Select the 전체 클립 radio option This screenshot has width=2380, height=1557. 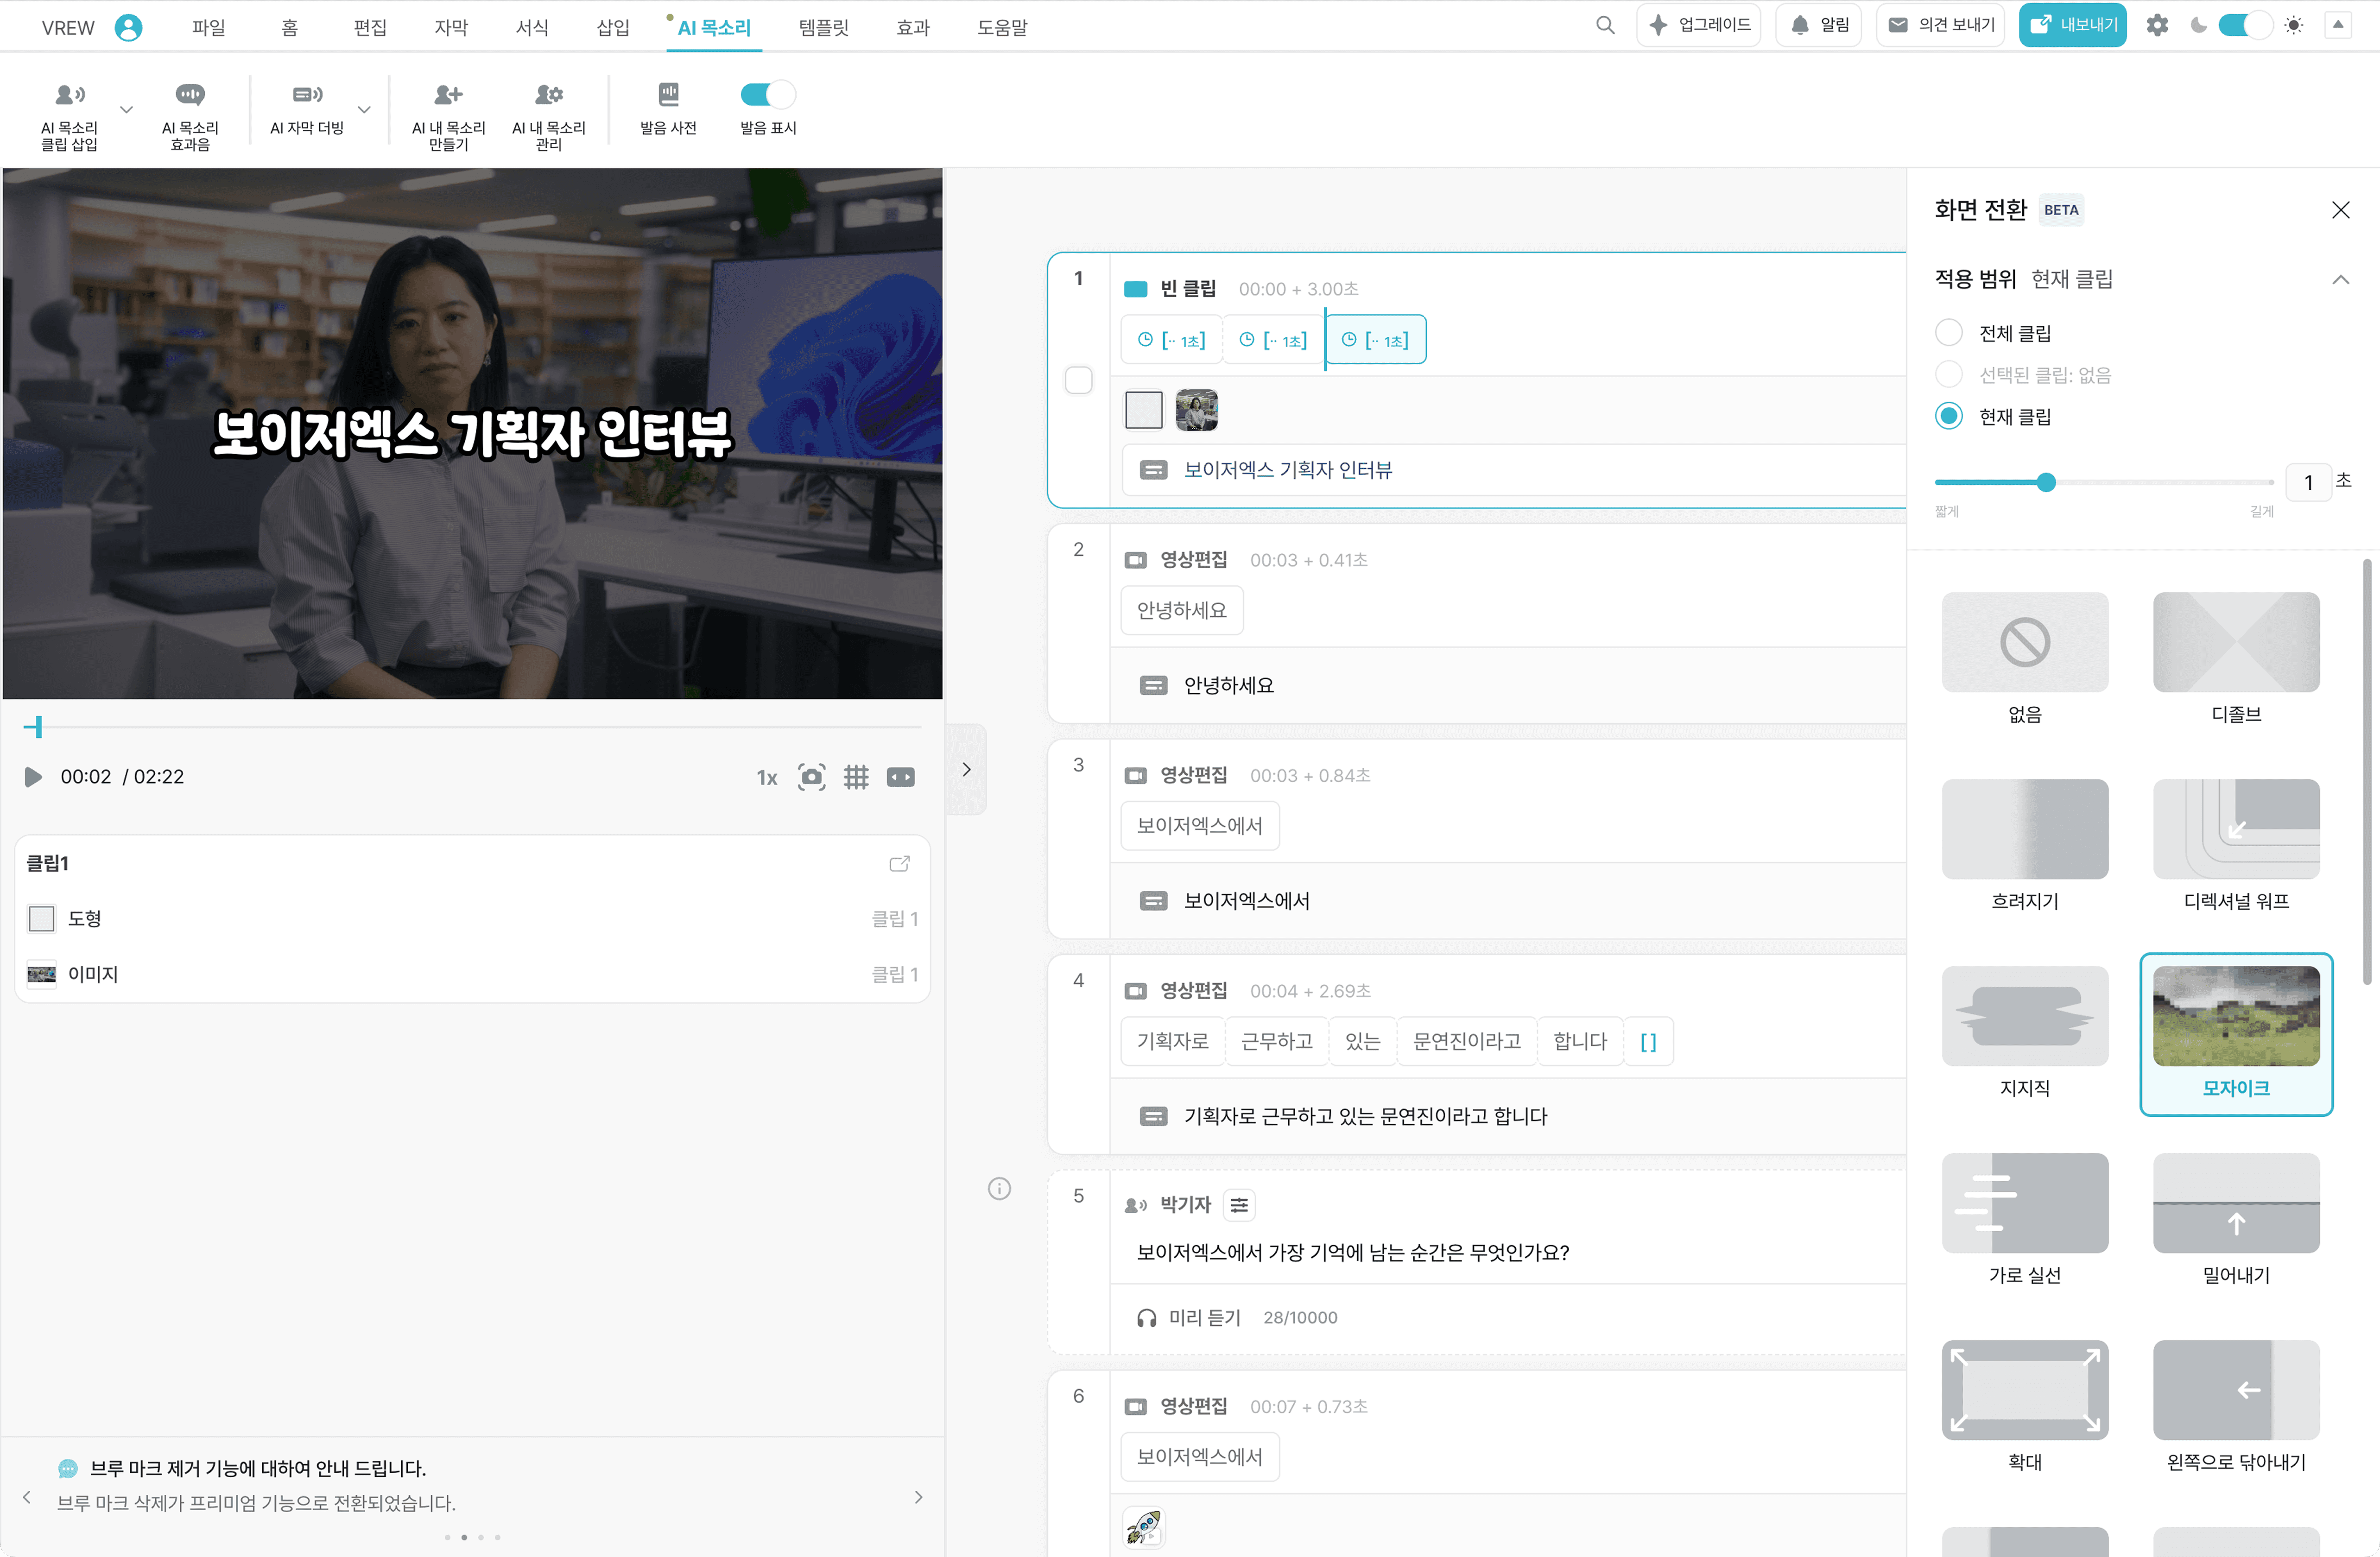pyautogui.click(x=1949, y=333)
